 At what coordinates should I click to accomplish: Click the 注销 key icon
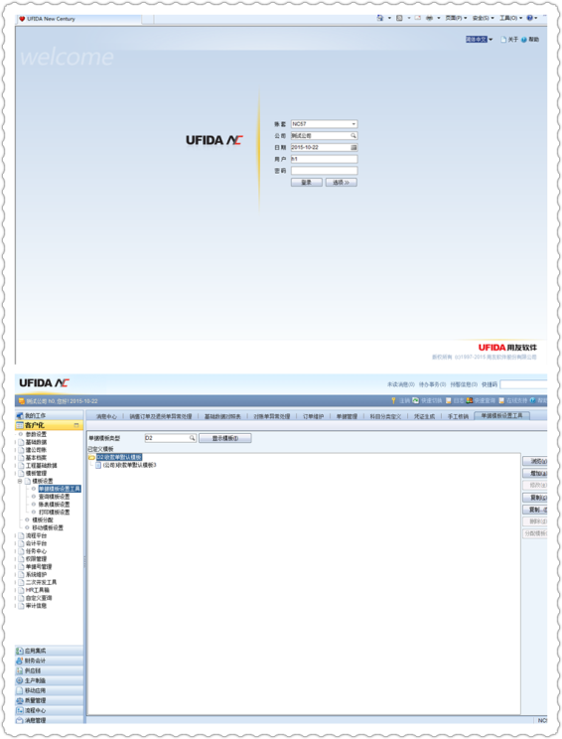point(393,400)
